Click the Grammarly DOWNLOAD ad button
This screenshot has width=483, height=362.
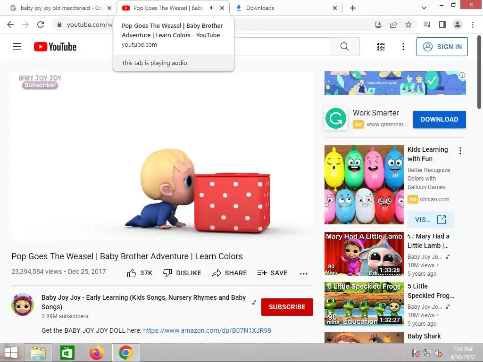(x=439, y=119)
